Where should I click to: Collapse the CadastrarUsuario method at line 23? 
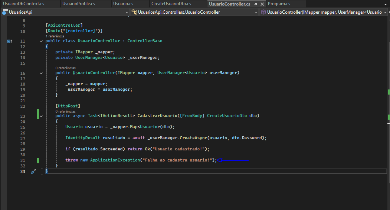click(x=41, y=116)
